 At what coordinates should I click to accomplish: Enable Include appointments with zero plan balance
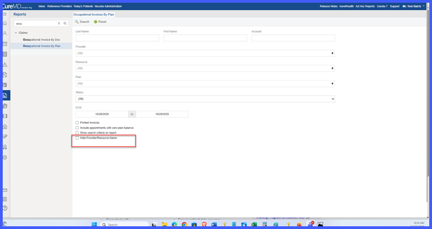point(77,128)
